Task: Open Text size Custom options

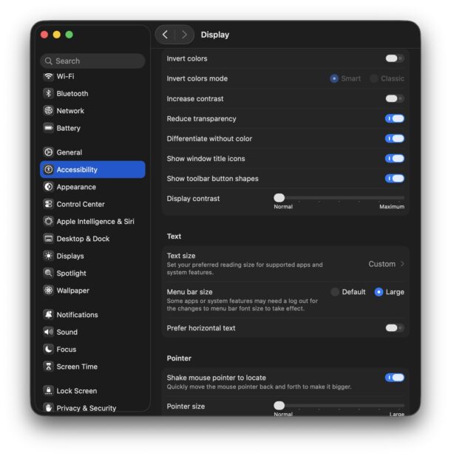Action: pos(387,264)
